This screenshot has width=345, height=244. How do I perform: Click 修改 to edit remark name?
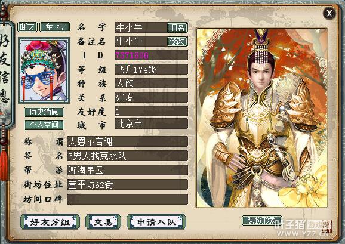177,41
